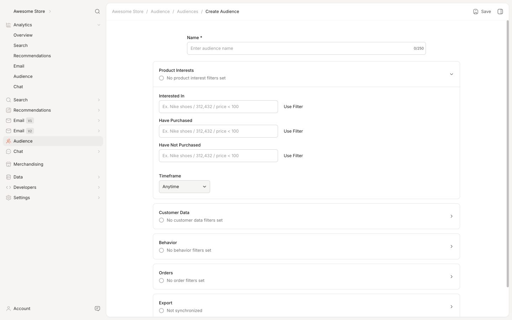Open the Account menu label
512x320 pixels.
coord(22,309)
